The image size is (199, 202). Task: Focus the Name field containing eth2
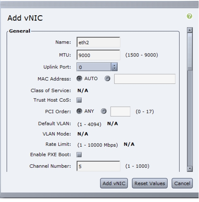[x=98, y=42]
